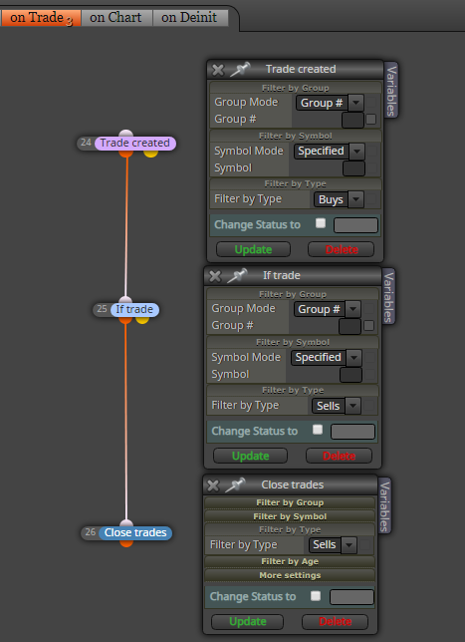
Task: Select the Close trades node 26
Action: [x=135, y=532]
